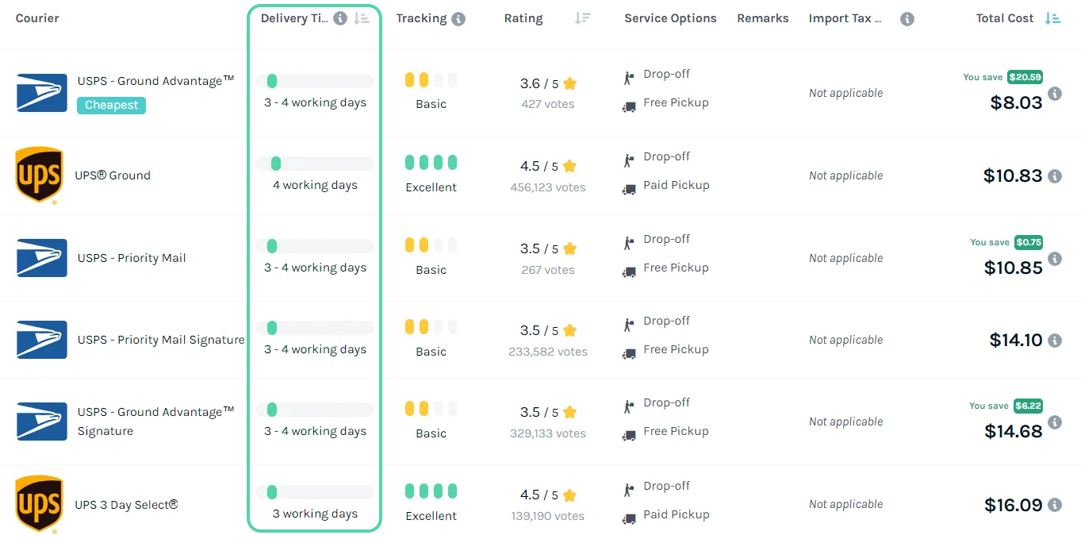This screenshot has height=539, width=1081.
Task: Click star icon for UPS Ground rating
Action: pos(569,166)
